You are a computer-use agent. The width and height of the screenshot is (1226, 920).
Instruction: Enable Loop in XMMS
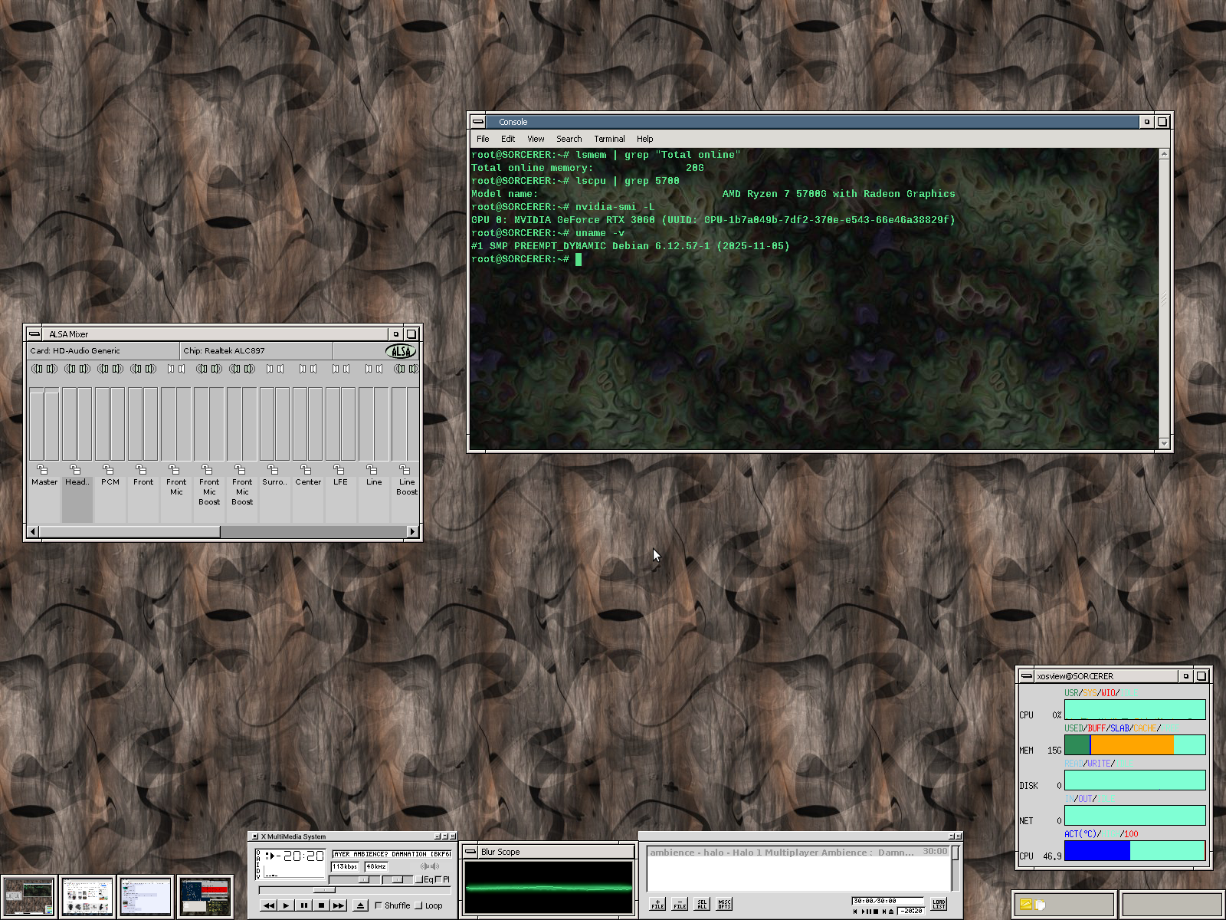[429, 905]
